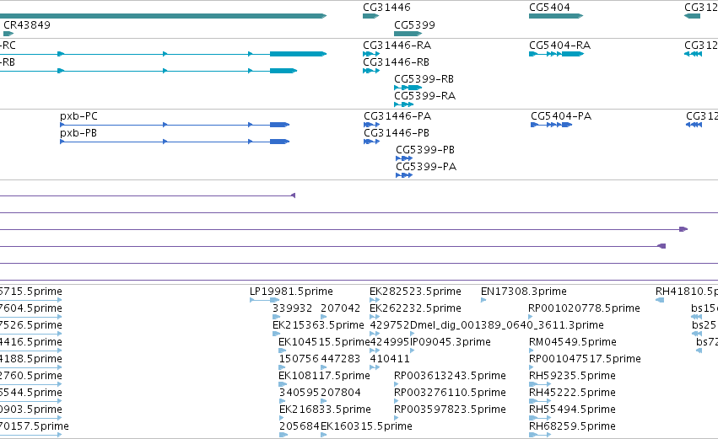The image size is (718, 439).
Task: Click the -RB transcript line below -RC
Action: pyautogui.click(x=148, y=71)
